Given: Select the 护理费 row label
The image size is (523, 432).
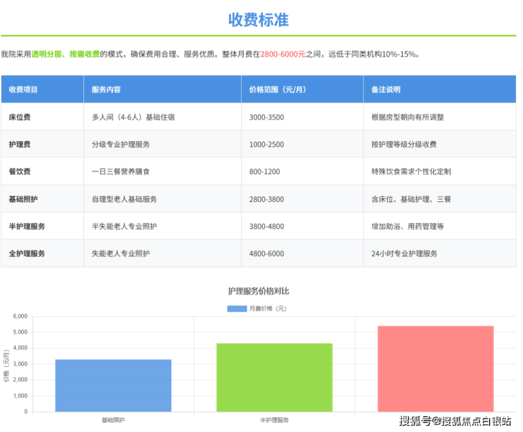Looking at the screenshot, I should point(19,145).
